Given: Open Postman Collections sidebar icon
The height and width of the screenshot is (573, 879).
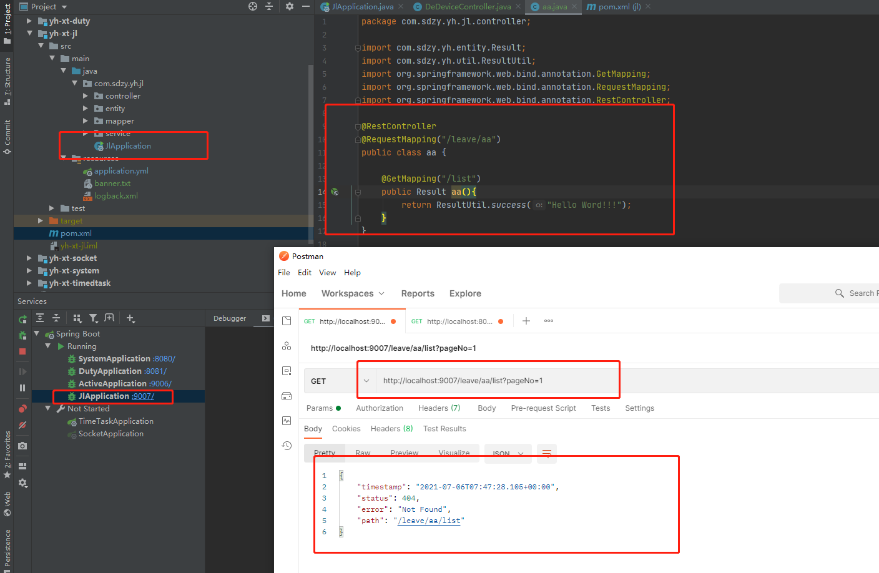Looking at the screenshot, I should pos(287,321).
